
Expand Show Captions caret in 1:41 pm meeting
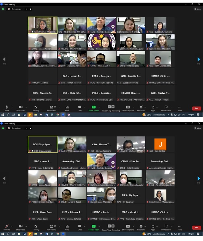[133, 226]
